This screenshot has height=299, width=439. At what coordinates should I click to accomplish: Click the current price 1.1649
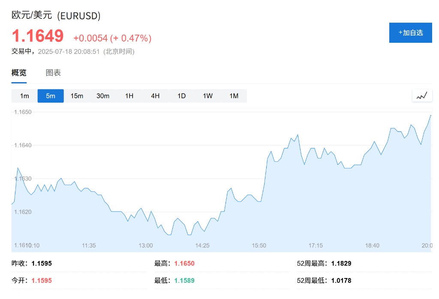[38, 36]
